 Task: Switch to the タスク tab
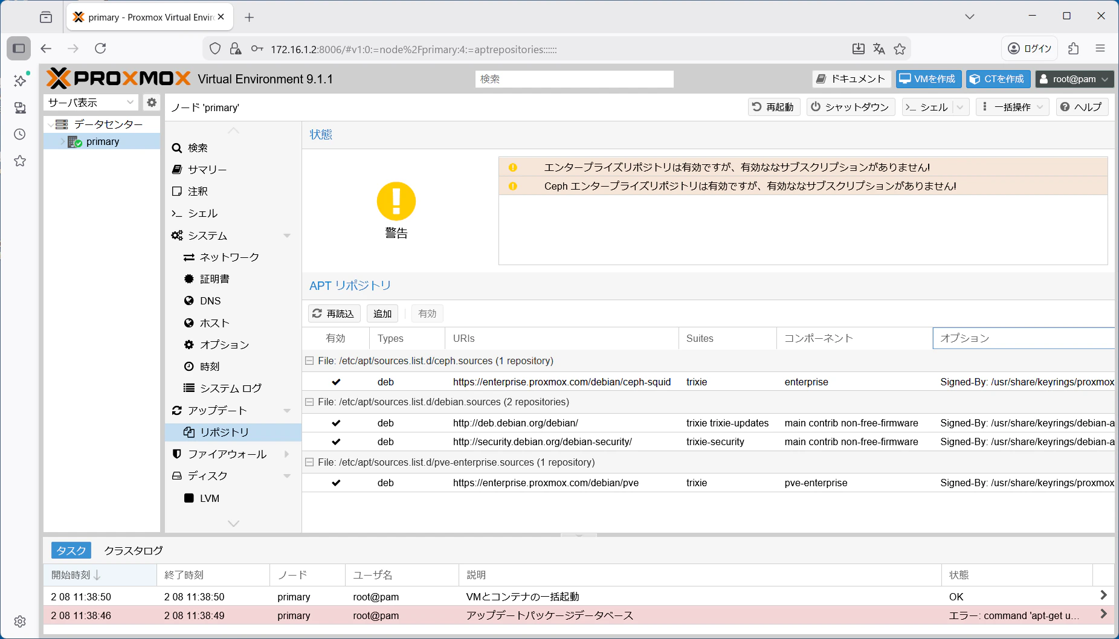71,550
